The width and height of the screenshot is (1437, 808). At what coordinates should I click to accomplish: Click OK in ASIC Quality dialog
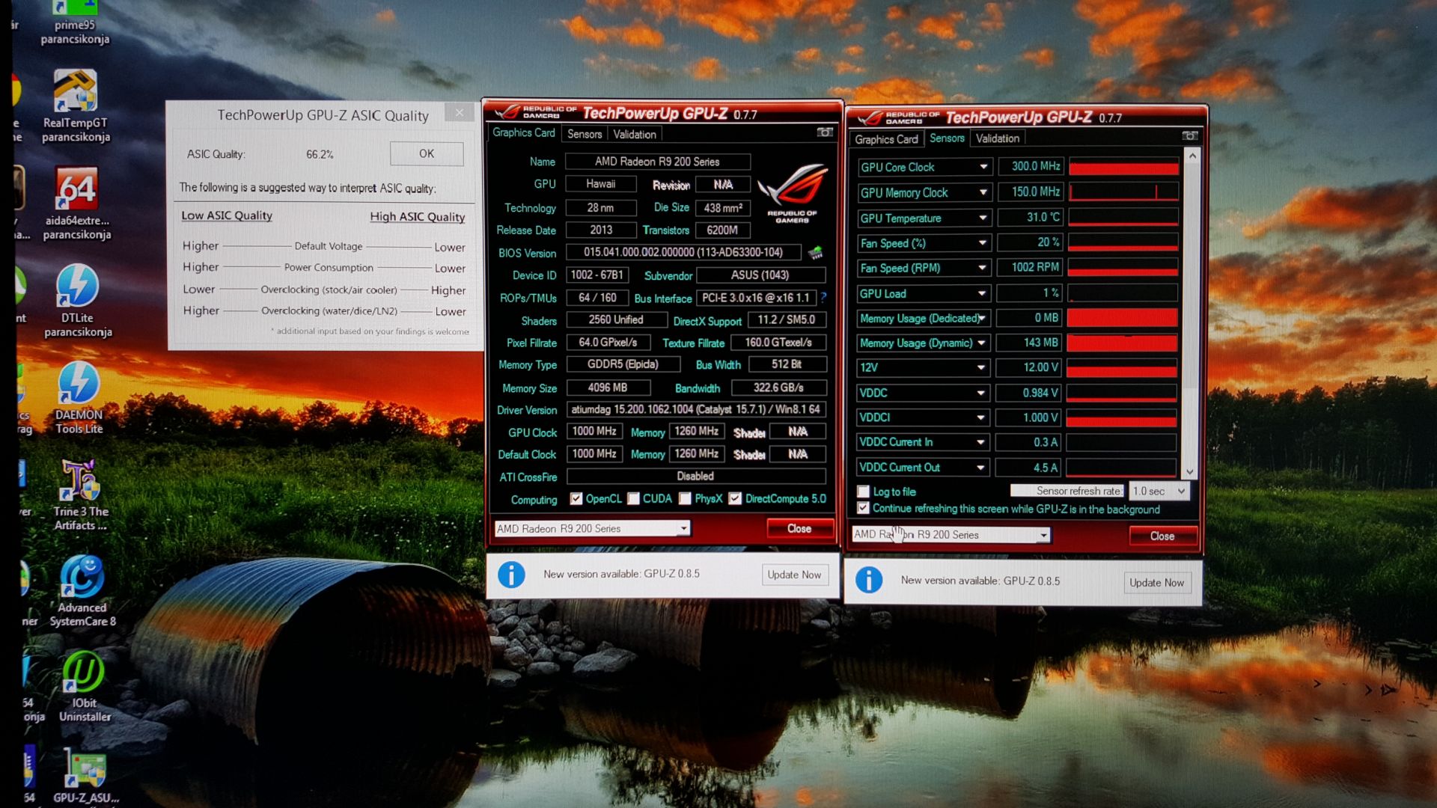[426, 153]
